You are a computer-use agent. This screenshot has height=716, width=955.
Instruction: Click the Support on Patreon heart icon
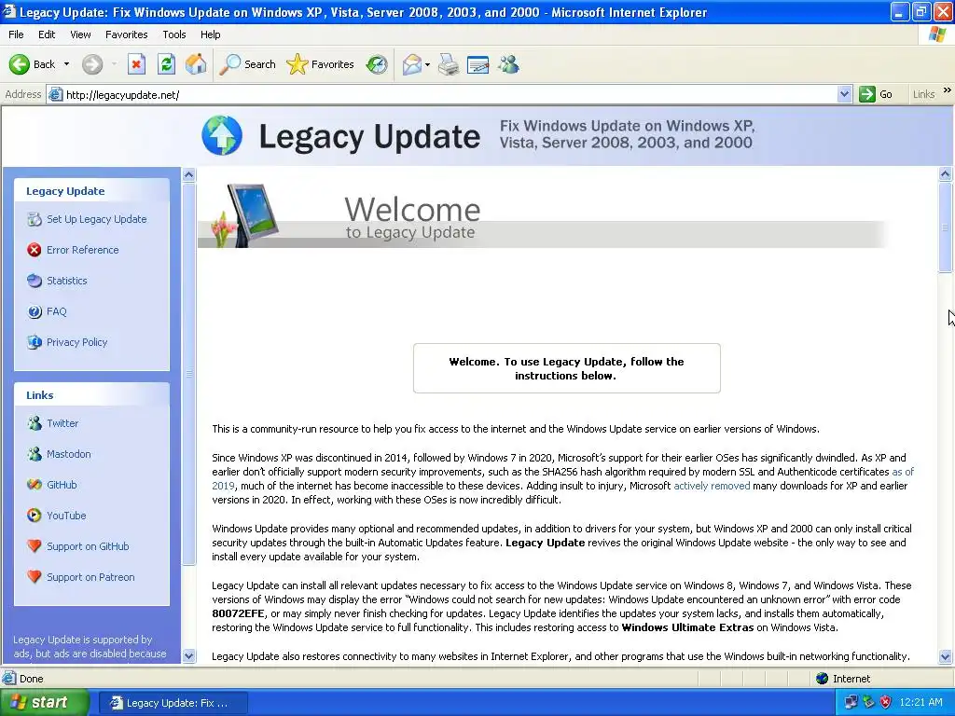(x=35, y=576)
